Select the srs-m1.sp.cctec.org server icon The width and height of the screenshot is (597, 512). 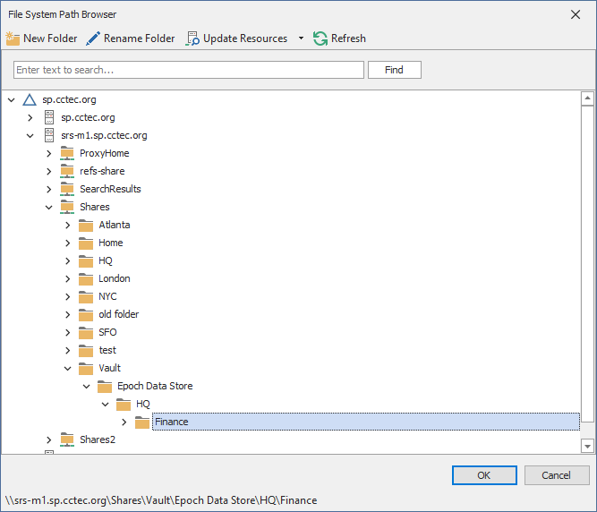[x=48, y=135]
